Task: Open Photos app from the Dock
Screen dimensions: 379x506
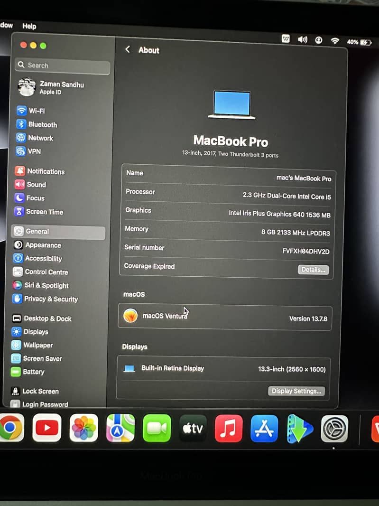Action: [83, 428]
